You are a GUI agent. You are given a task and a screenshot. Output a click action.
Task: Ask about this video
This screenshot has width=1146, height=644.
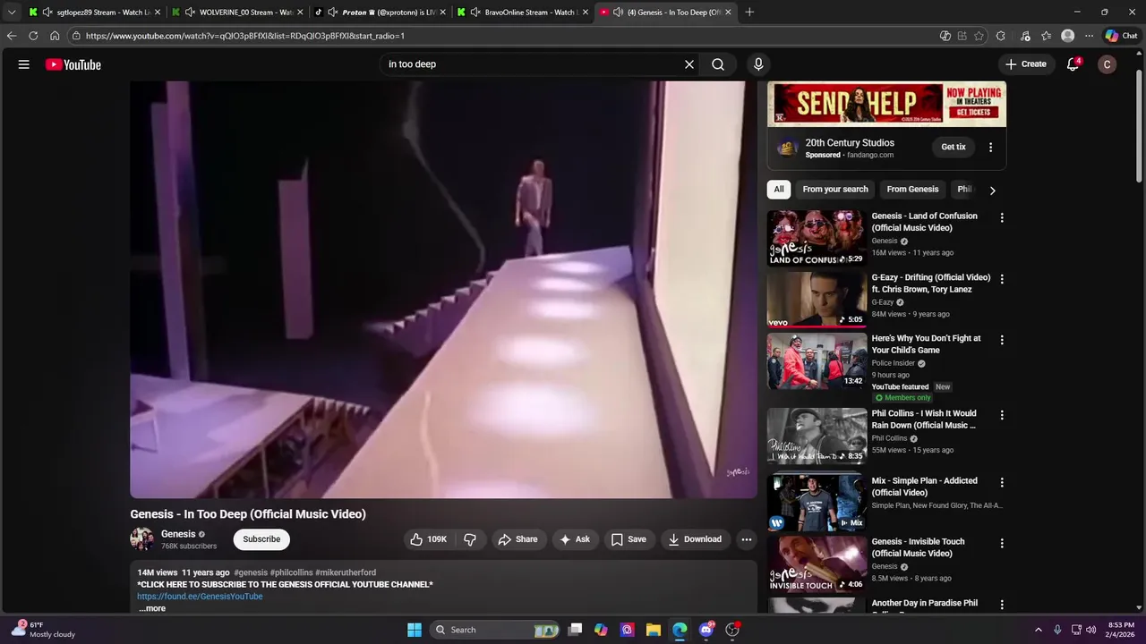pyautogui.click(x=575, y=539)
